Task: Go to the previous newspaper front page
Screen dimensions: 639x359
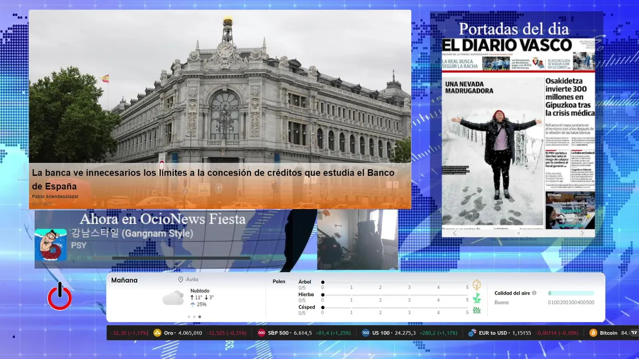Action: (455, 233)
